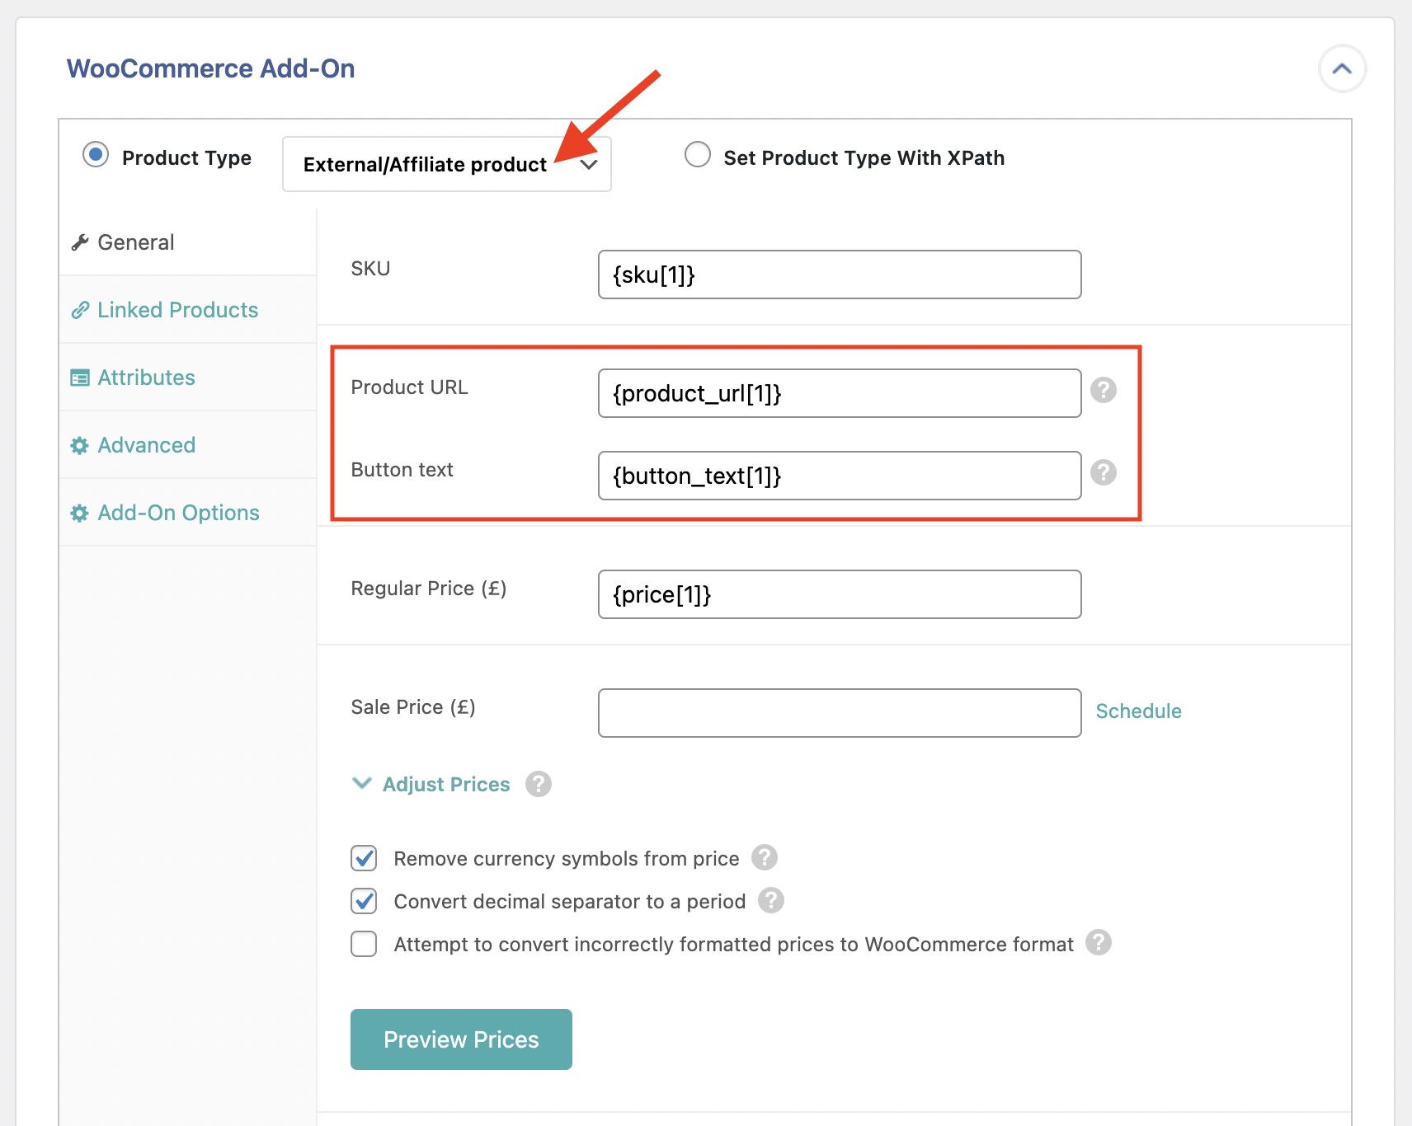Go to the Advanced tab
The image size is (1412, 1126).
pyautogui.click(x=187, y=445)
